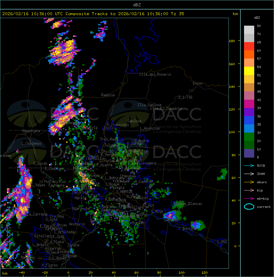The width and height of the screenshot is (274, 277).
Task: Select the red 60-65 dBZ swatch
Action: point(249,46)
